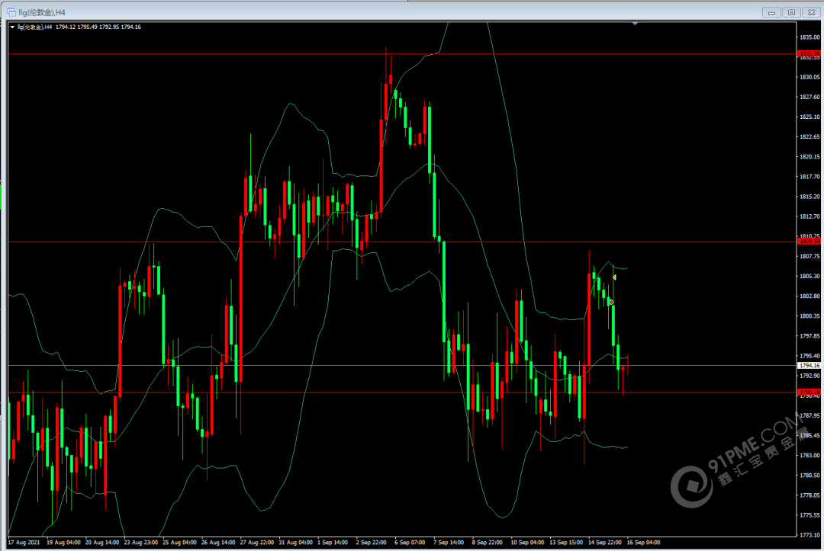Click the 1805.30 price scale value
This screenshot has width=824, height=551.
(810, 276)
